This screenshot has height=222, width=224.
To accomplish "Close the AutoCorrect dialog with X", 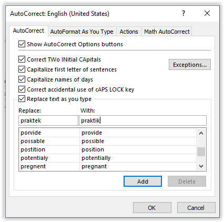I will (x=207, y=13).
